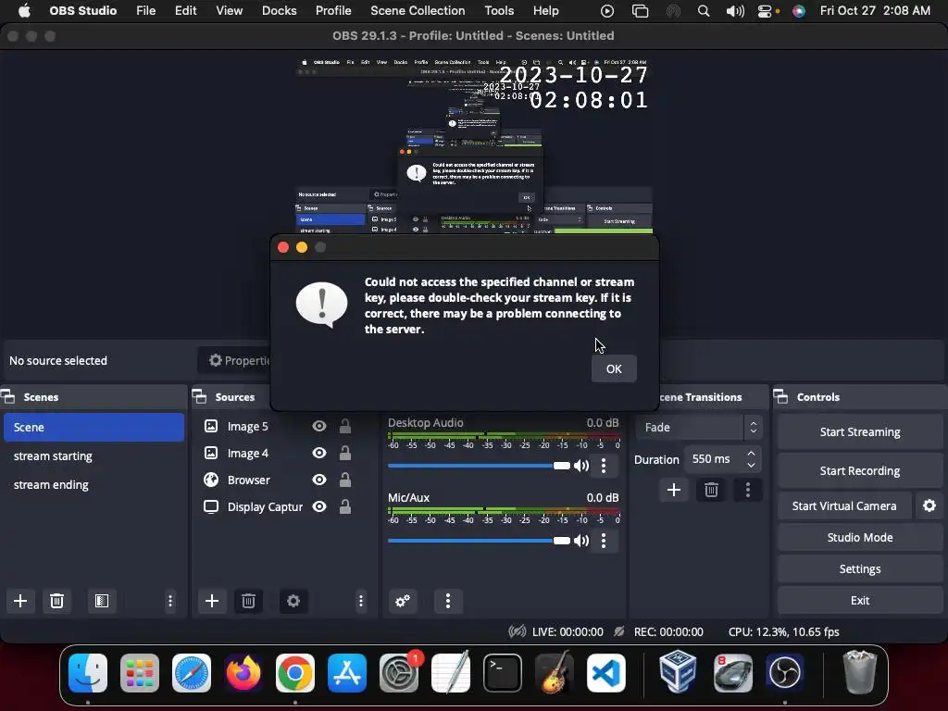Mute Mic/Aux speaker icon

(581, 541)
